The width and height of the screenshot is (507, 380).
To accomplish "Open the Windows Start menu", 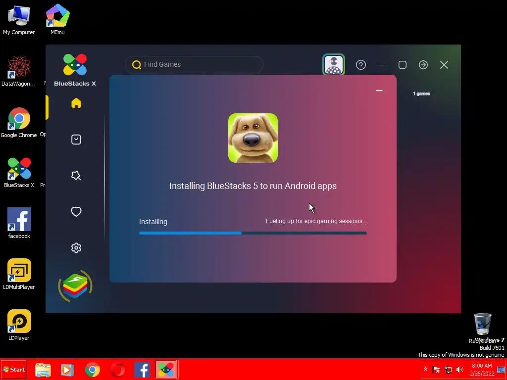I will point(13,370).
